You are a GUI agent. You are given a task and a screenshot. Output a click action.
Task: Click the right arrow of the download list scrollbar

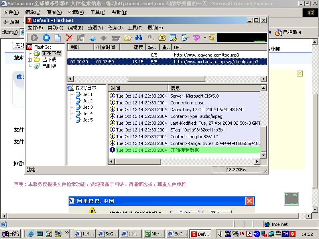pos(264,78)
